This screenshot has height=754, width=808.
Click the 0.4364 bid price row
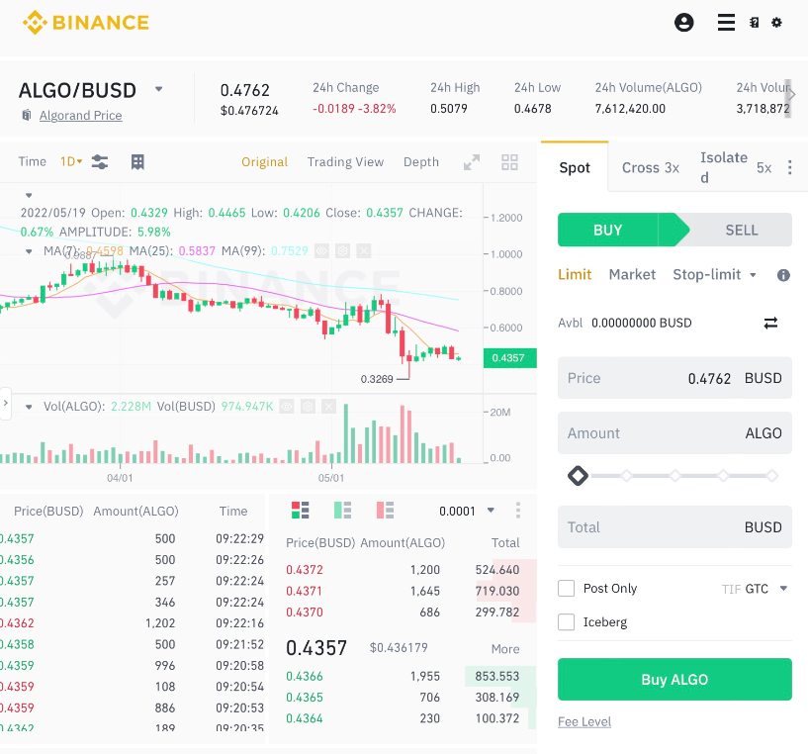coord(403,718)
